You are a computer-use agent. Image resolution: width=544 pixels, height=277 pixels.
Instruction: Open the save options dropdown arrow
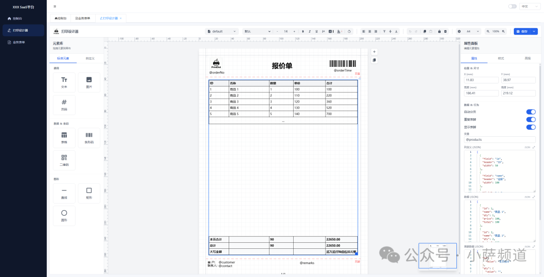click(x=534, y=32)
